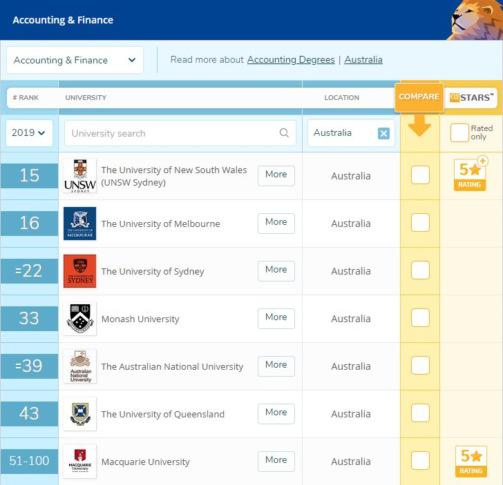
Task: Click UNSW's 5 star rating badge
Action: pos(471,174)
